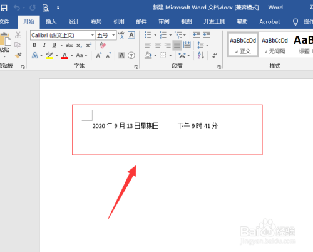313x252 pixels.
Task: Apply the red font color
Action: point(64,55)
